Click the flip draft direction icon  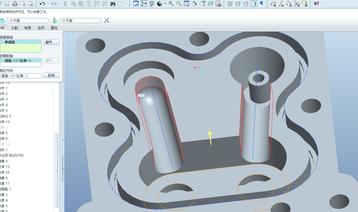coord(106,20)
